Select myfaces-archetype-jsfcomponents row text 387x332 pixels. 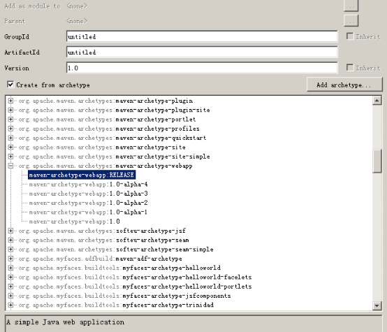coord(124,296)
